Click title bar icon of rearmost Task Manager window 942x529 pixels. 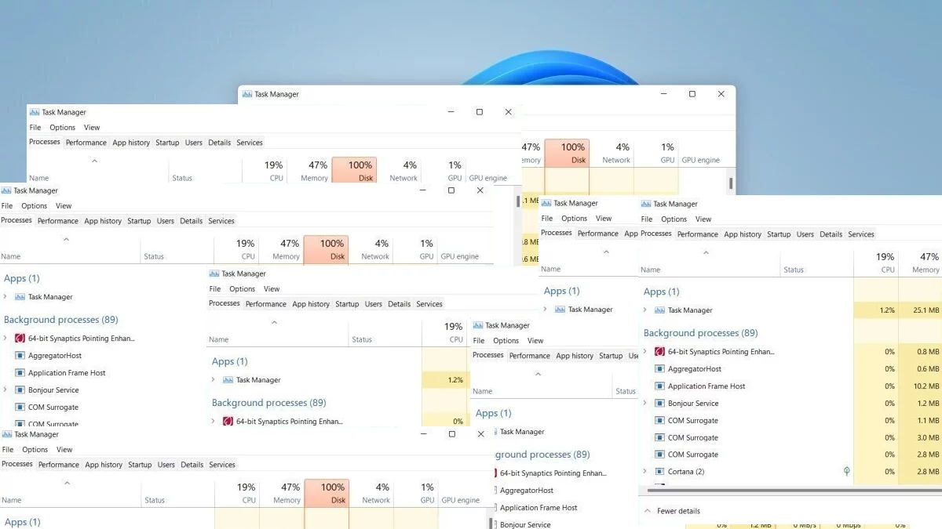coord(246,94)
